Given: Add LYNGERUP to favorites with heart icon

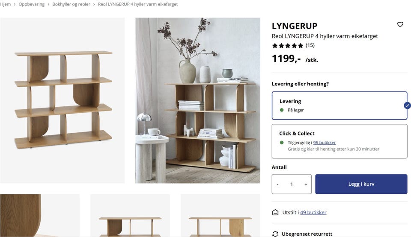Looking at the screenshot, I should coord(400,24).
